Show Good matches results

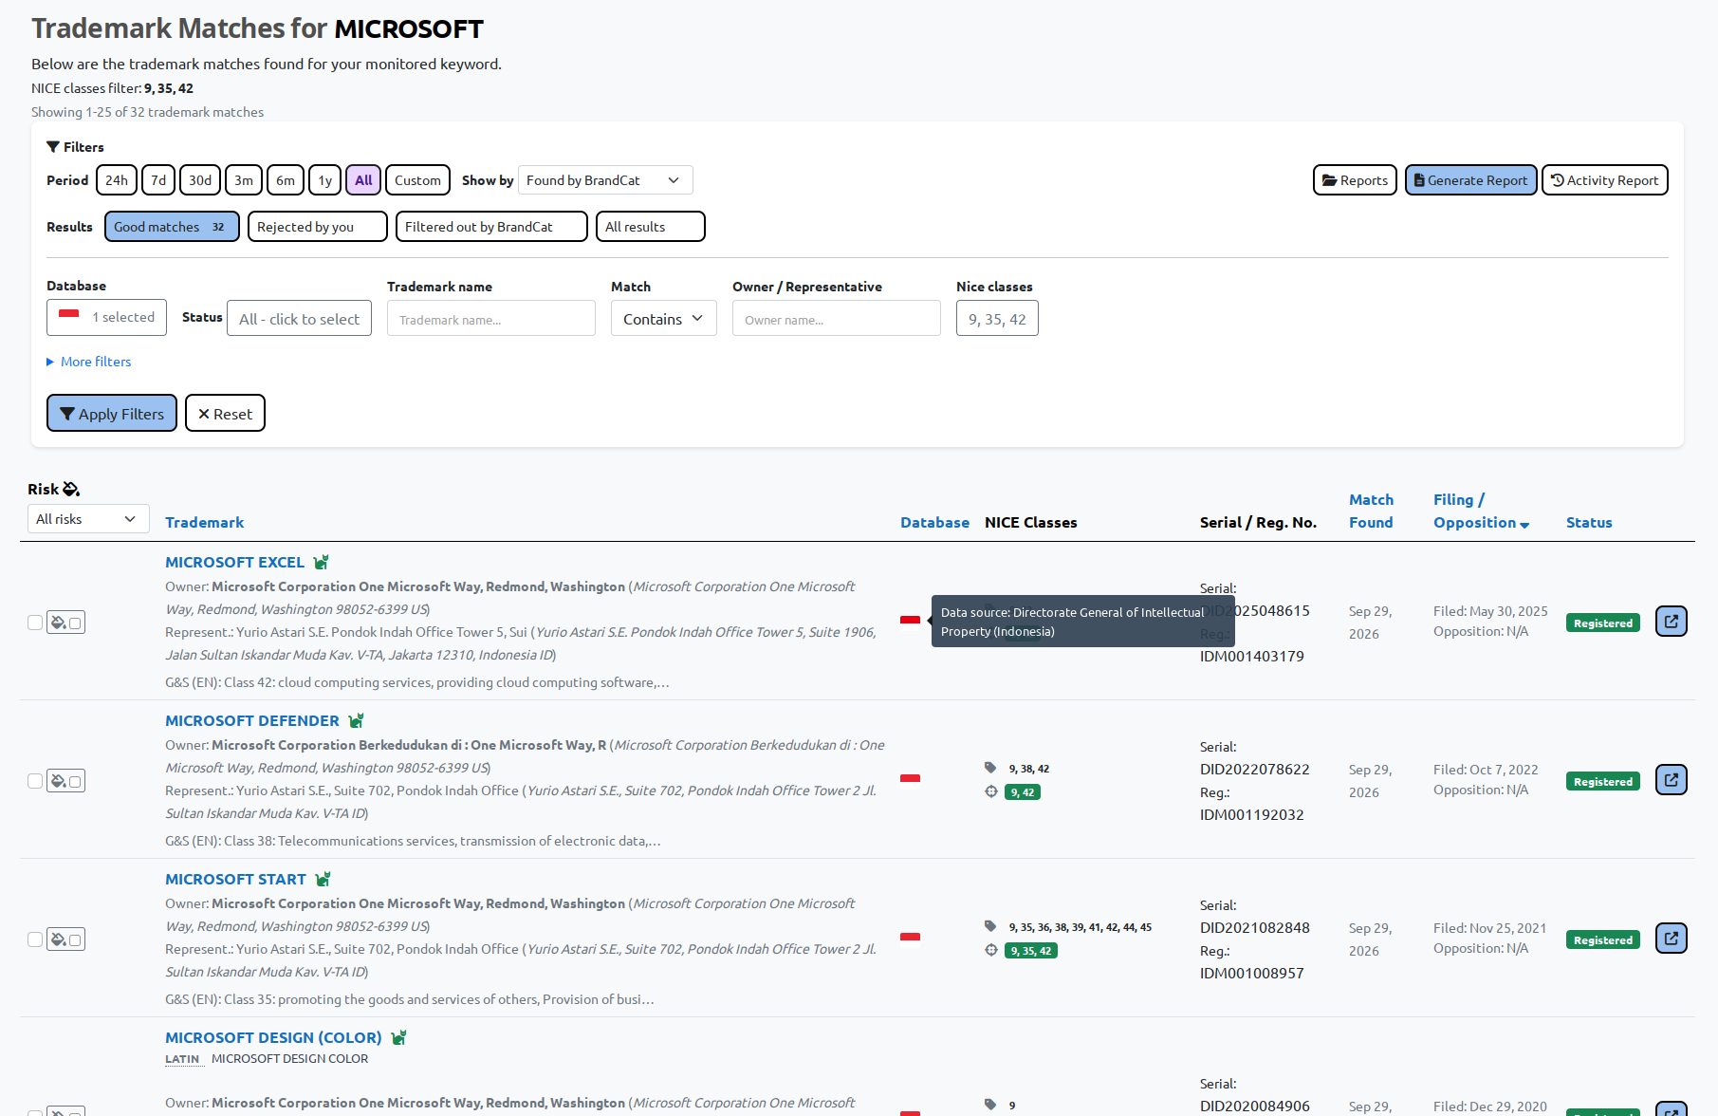pyautogui.click(x=172, y=227)
